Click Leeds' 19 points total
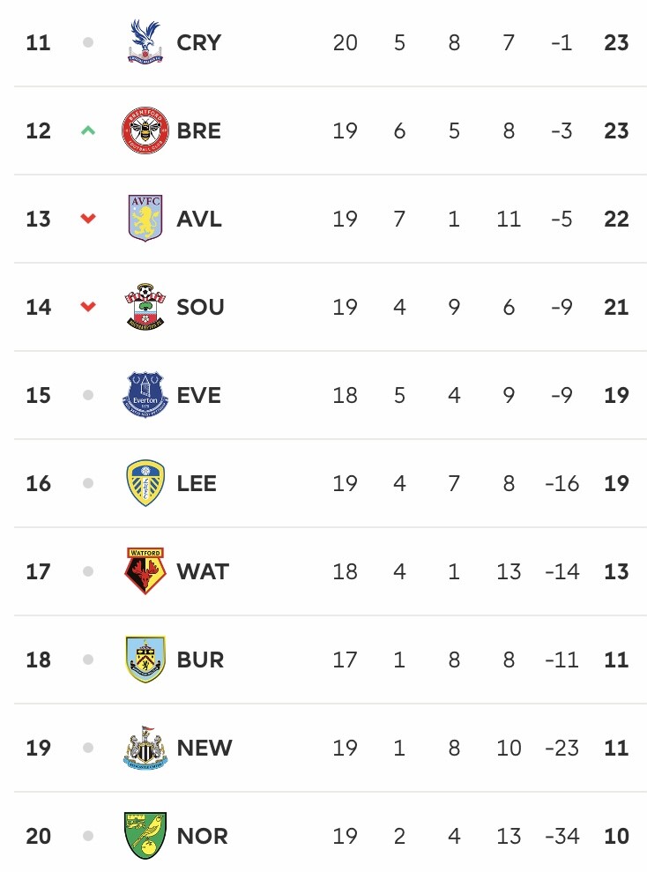 click(616, 483)
